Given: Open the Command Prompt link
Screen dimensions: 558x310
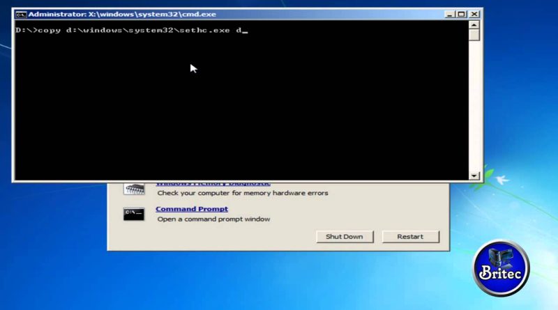Looking at the screenshot, I should pos(192,209).
